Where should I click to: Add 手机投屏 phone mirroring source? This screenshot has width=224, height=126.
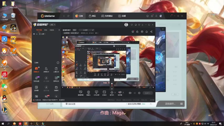(x=96, y=93)
